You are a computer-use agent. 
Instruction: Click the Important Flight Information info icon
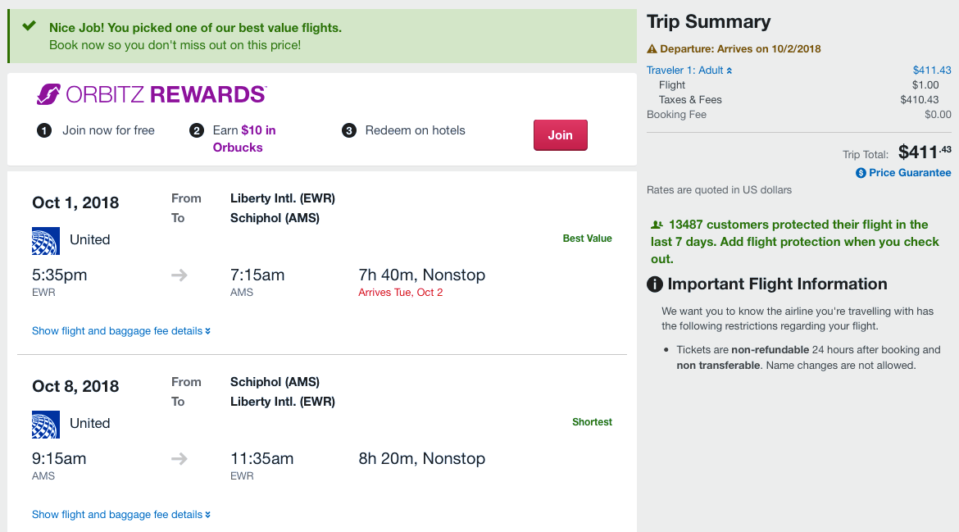click(x=655, y=284)
